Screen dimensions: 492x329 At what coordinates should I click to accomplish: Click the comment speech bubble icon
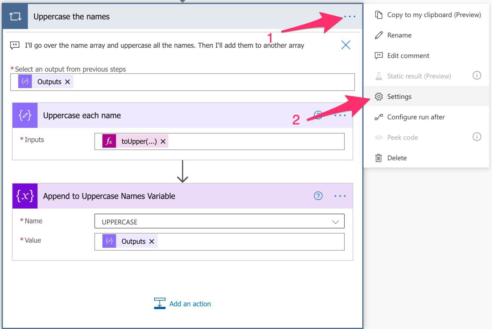click(15, 45)
